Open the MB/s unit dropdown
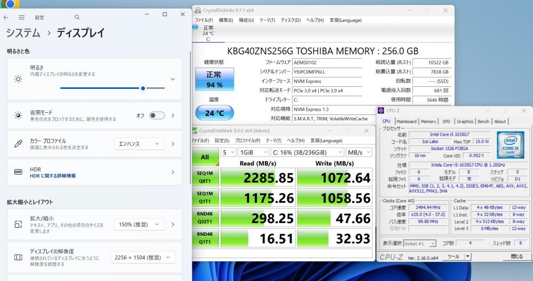 (x=359, y=152)
